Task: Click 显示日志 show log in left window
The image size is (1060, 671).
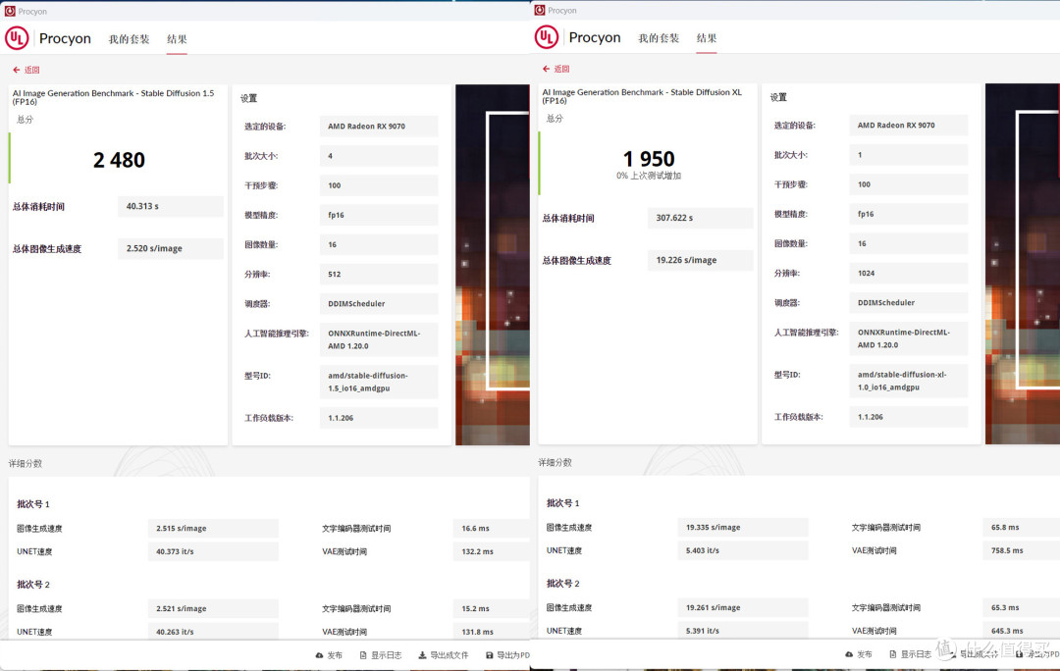Action: (x=381, y=655)
